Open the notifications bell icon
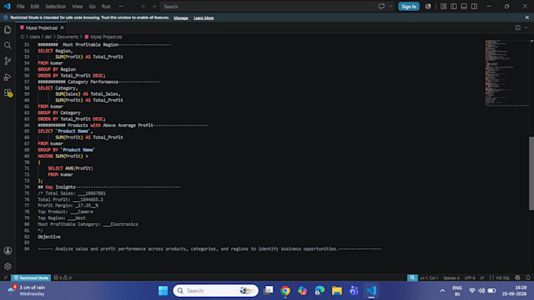This screenshot has width=534, height=300. tap(528, 278)
